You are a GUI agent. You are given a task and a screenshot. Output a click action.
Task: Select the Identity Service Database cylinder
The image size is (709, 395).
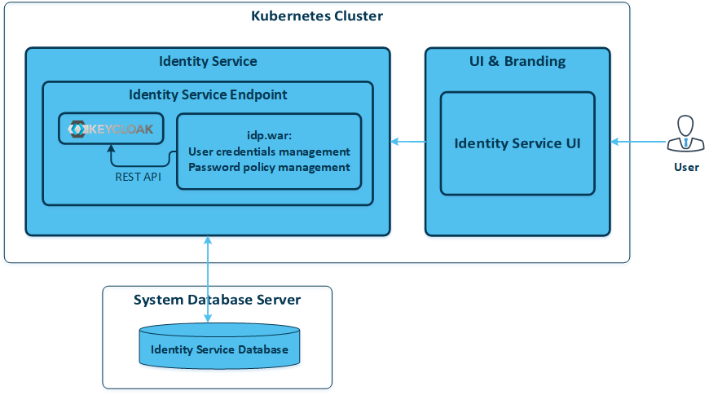click(x=218, y=345)
